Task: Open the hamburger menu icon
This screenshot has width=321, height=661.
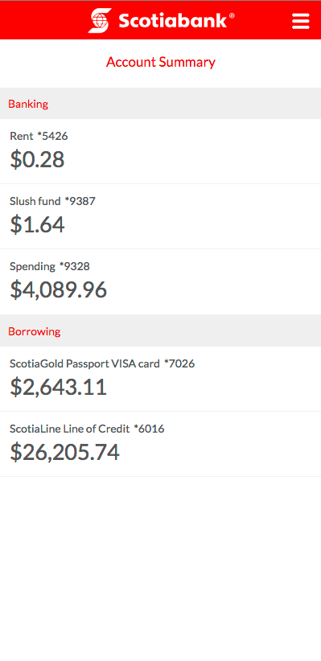Action: [x=301, y=21]
